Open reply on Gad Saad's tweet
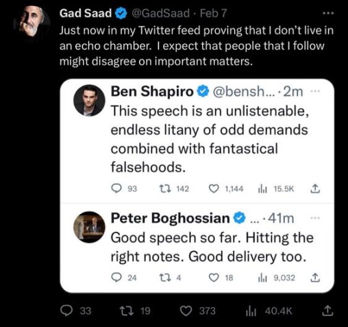The image size is (348, 327). tap(66, 311)
